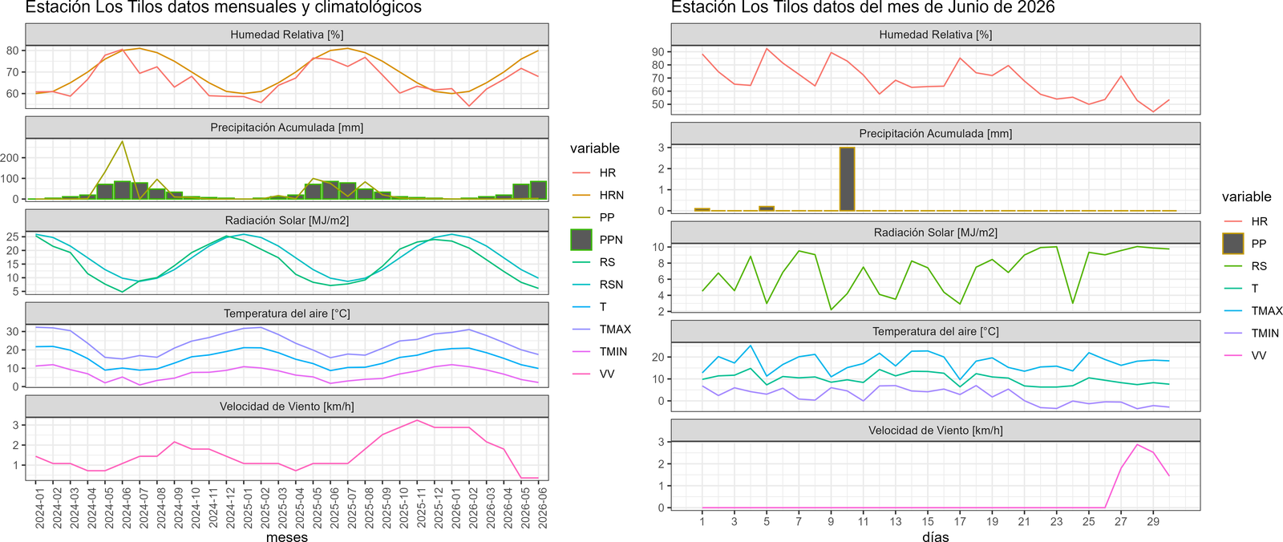Click the 2024-12 month tick label
This screenshot has height=542, width=1283.
pyautogui.click(x=230, y=508)
